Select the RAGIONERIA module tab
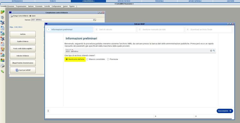The height and width of the screenshot is (123, 240). pyautogui.click(x=88, y=1)
